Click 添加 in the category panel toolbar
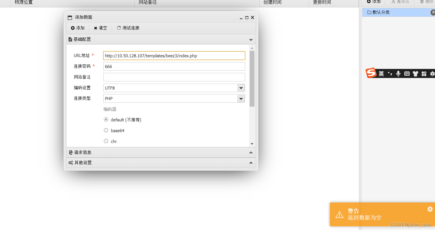The height and width of the screenshot is (230, 435). [x=374, y=2]
